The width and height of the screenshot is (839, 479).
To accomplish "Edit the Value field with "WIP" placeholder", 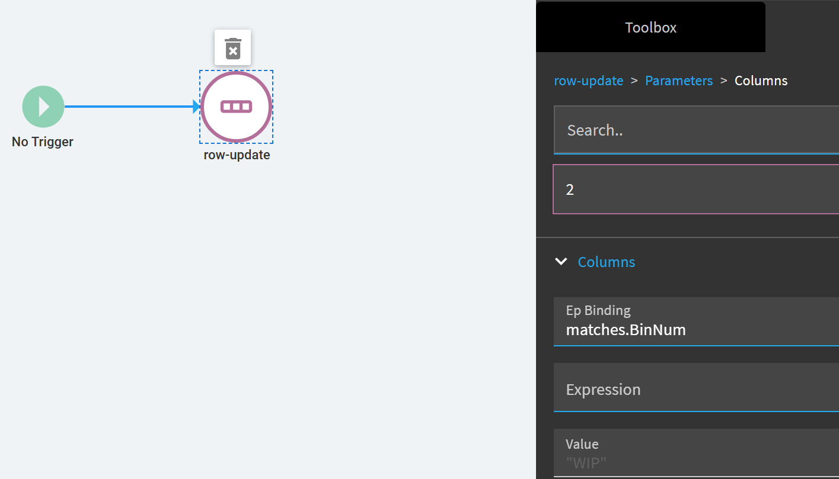I will coord(696,453).
